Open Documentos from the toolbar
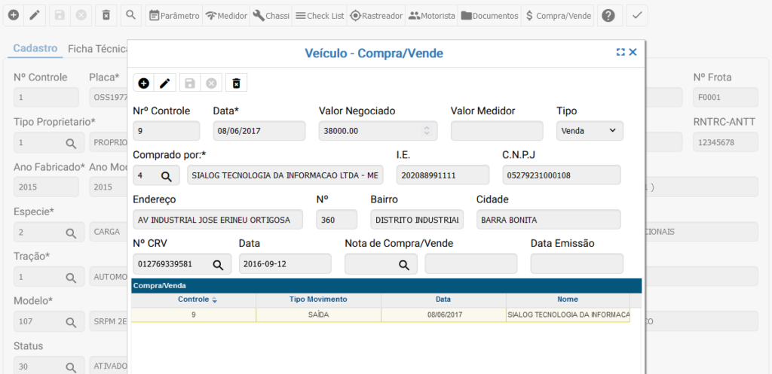The height and width of the screenshot is (374, 772). (489, 15)
